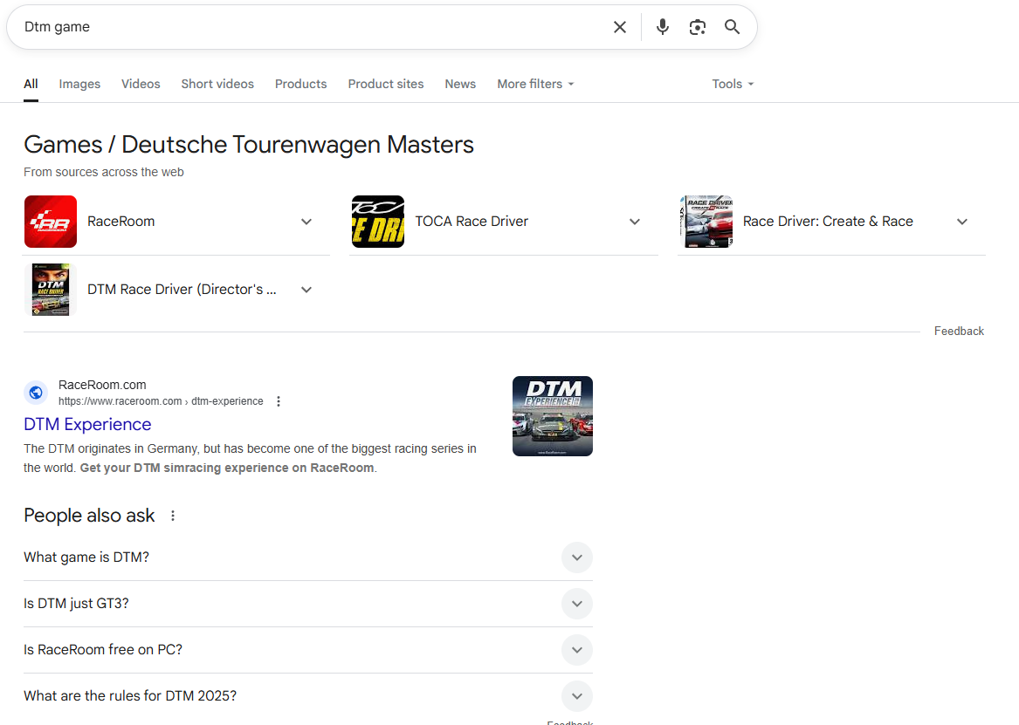
Task: Click the People also ask heading
Action: [89, 516]
